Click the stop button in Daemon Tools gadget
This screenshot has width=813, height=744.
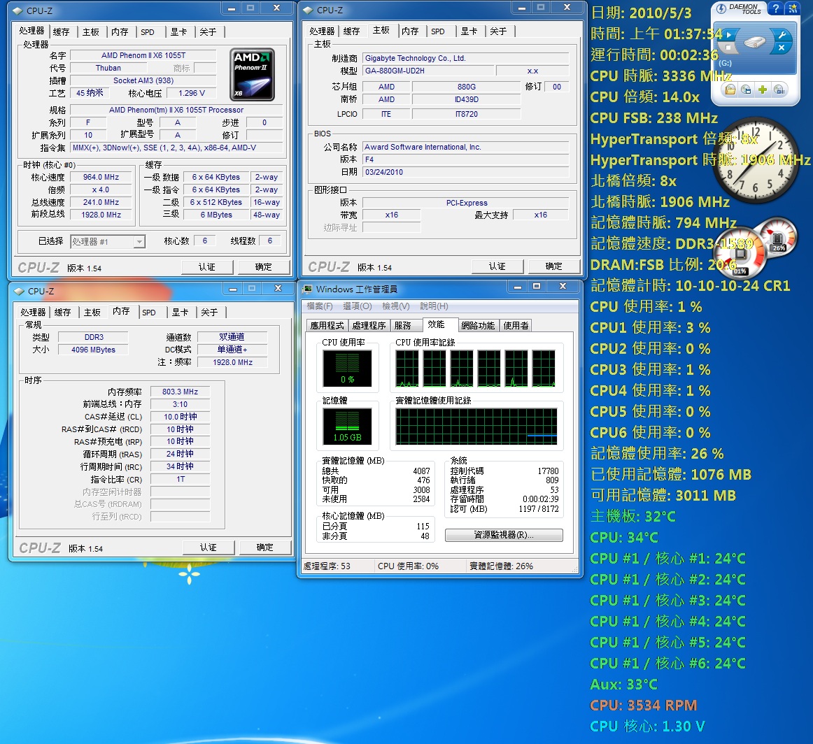point(729,48)
